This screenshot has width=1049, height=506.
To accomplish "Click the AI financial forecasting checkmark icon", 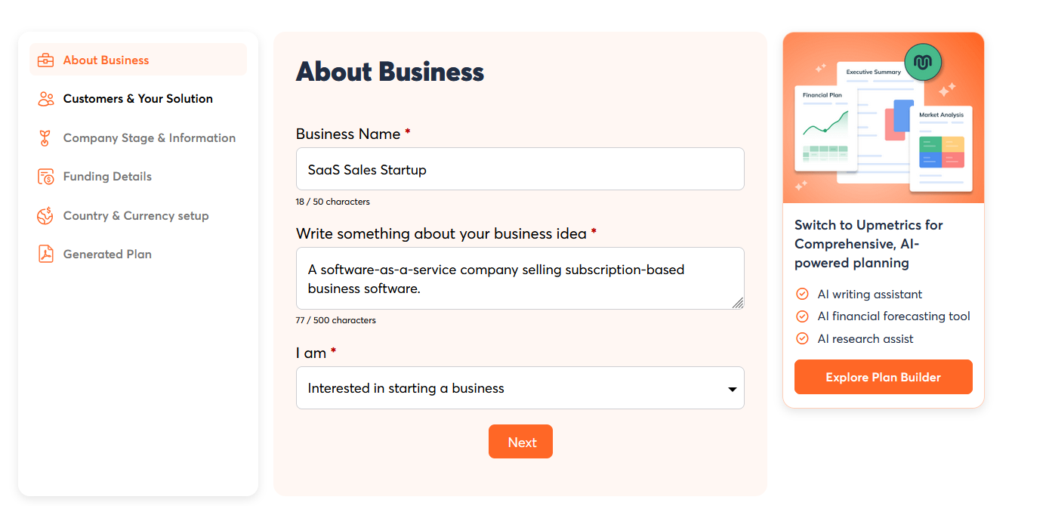I will 802,316.
